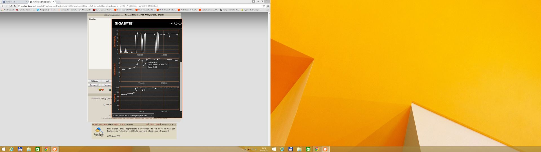Open the floppy disk app on left taskbar
The width and height of the screenshot is (541, 152).
[x=20, y=149]
